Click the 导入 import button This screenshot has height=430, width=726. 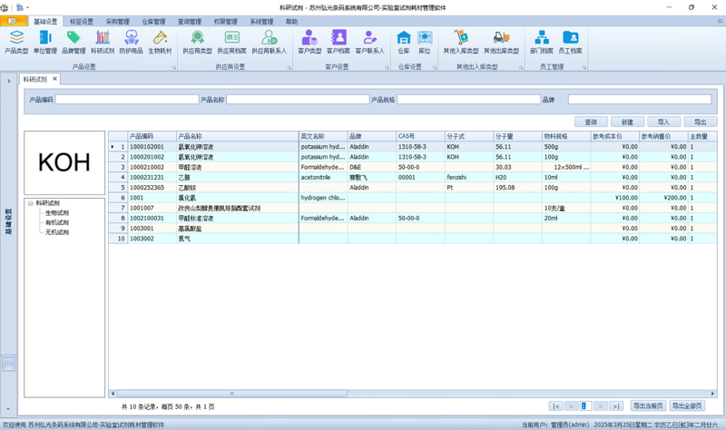[664, 122]
